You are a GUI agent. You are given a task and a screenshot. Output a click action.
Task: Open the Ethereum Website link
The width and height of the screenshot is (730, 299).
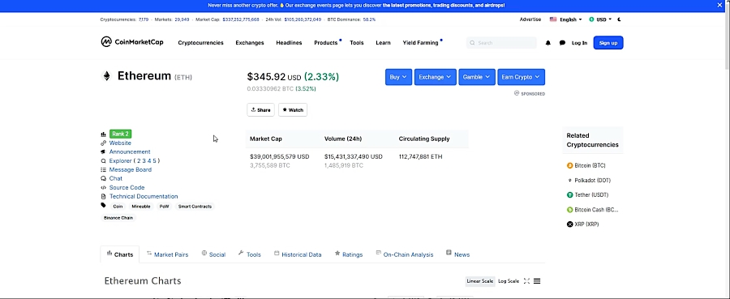click(120, 143)
